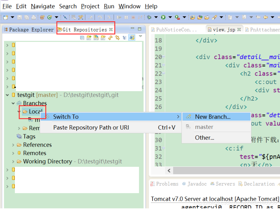280x209 pixels.
Task: Toggle code folding at line 31
Action: (x=163, y=148)
